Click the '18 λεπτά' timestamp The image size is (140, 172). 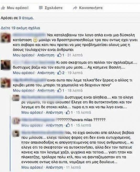point(75,91)
